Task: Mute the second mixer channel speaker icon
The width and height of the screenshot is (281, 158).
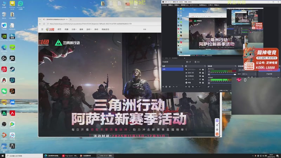Action: click(x=209, y=83)
